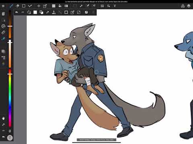Click the square outline icon in the secondary toolbar
Image resolution: width=193 pixels, height=144 pixels.
pyautogui.click(x=66, y=12)
